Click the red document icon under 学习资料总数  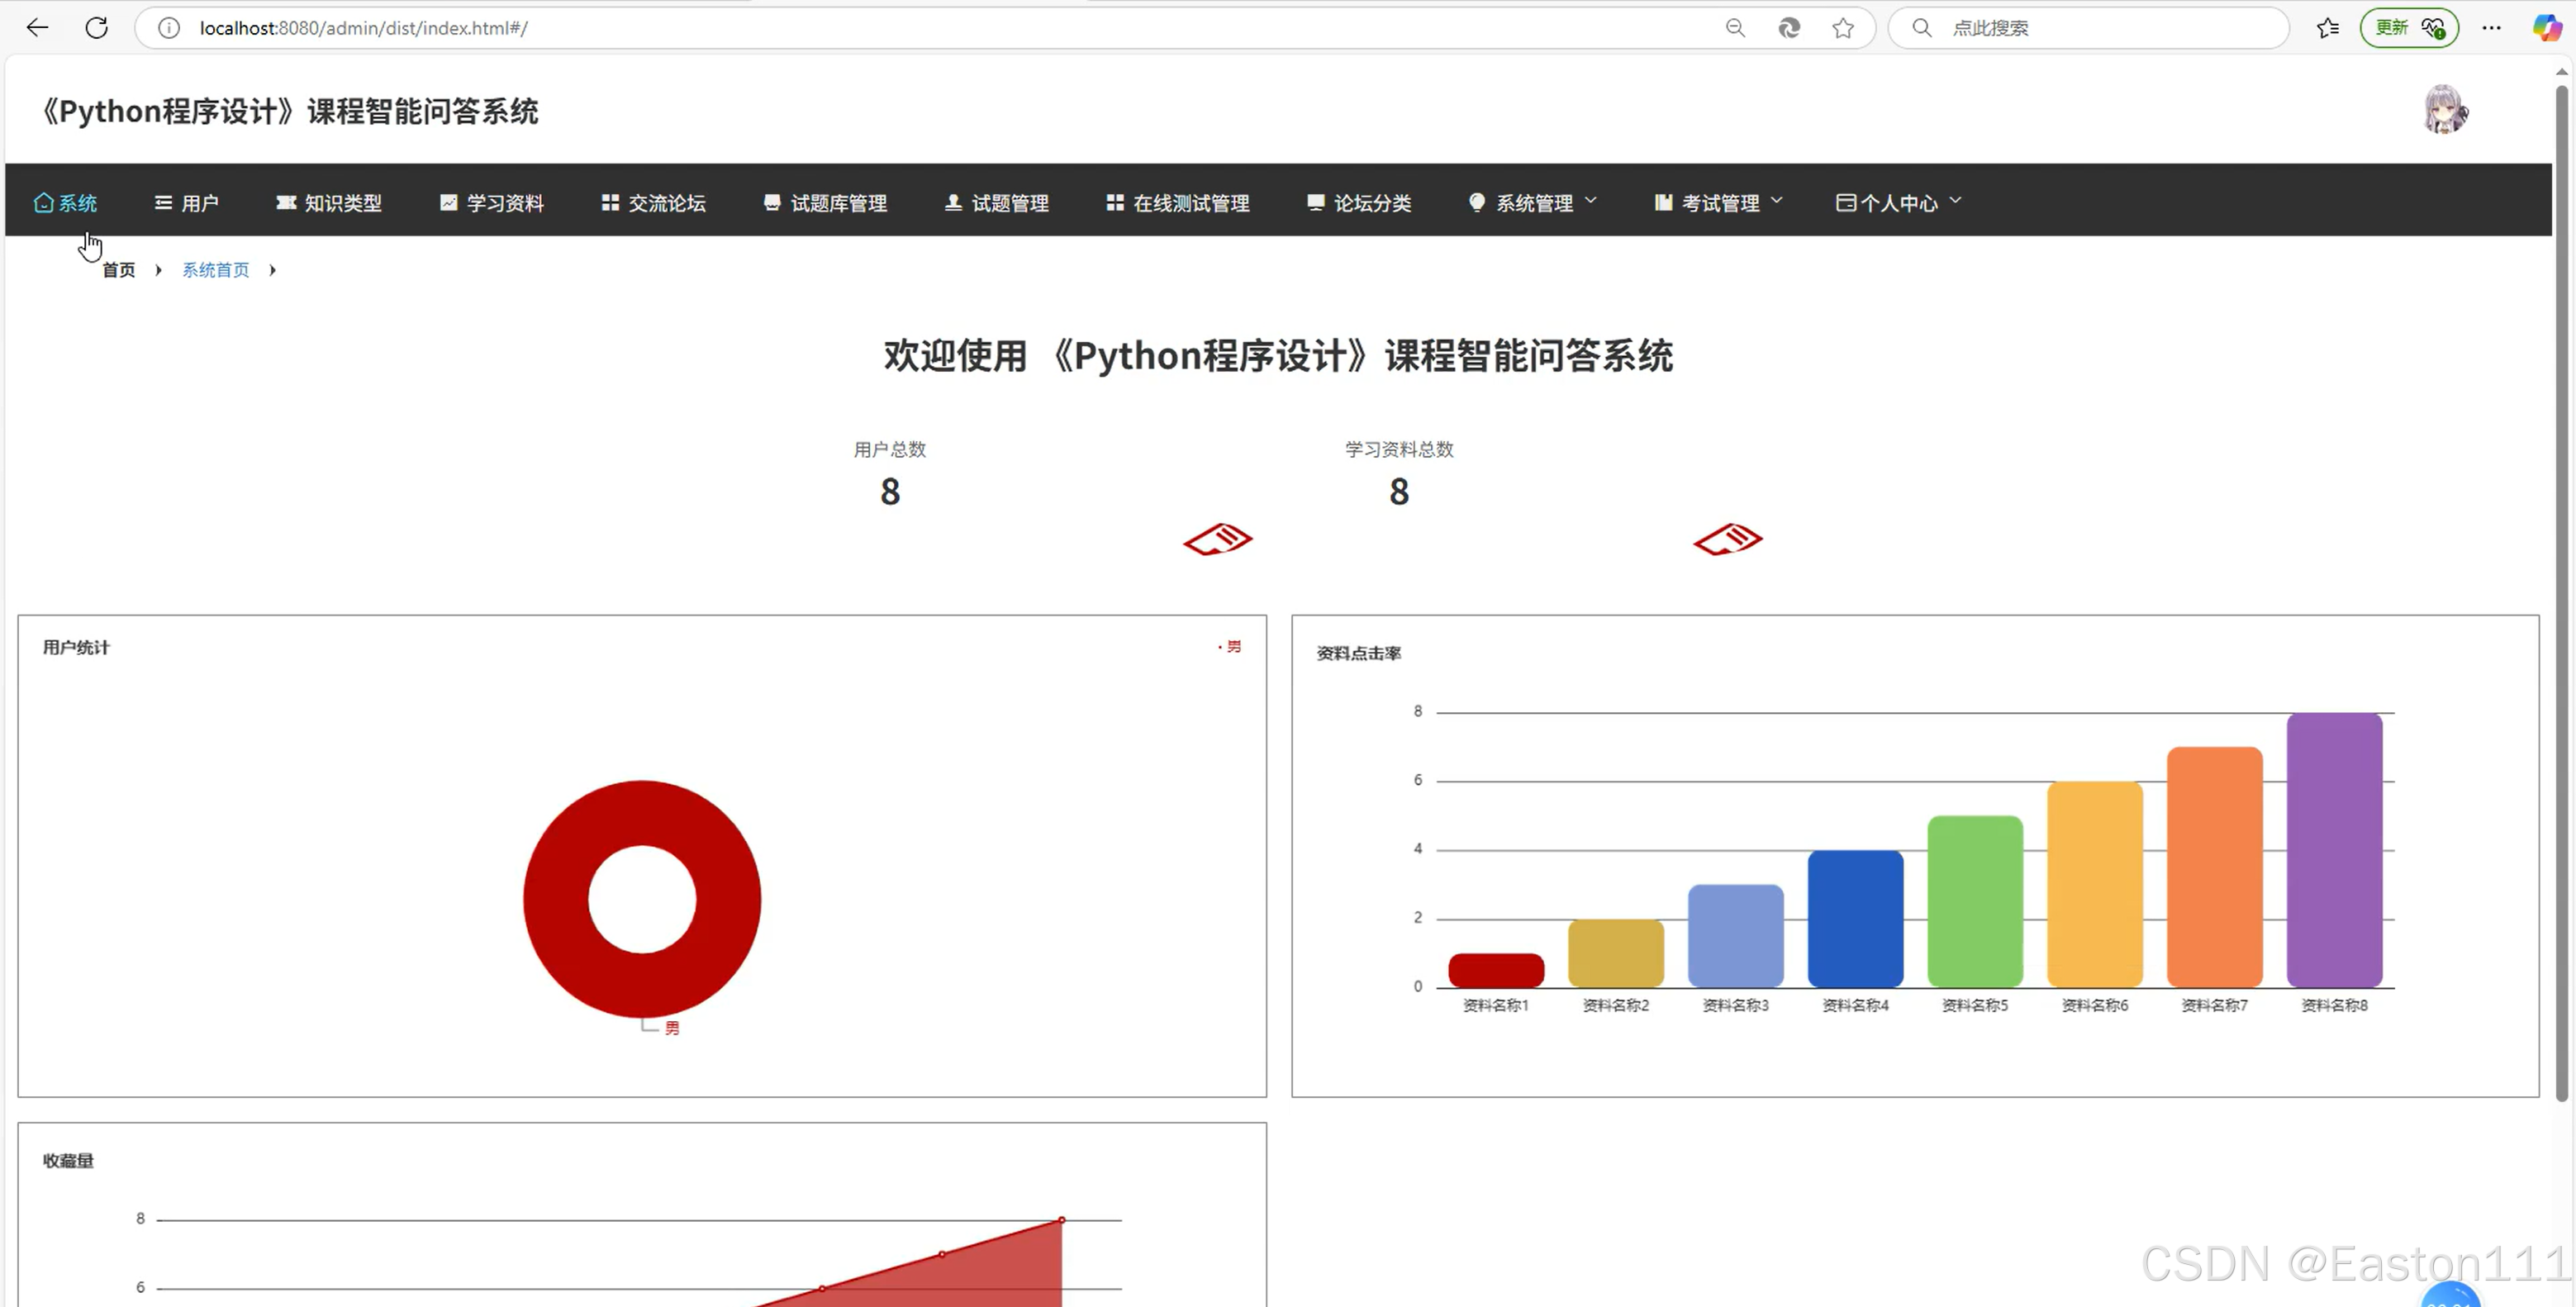click(x=1727, y=539)
